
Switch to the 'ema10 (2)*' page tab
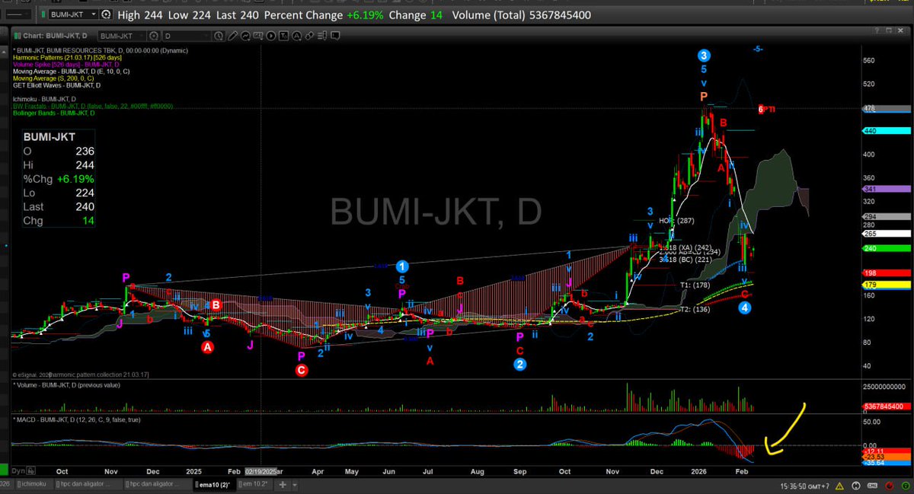coord(214,485)
